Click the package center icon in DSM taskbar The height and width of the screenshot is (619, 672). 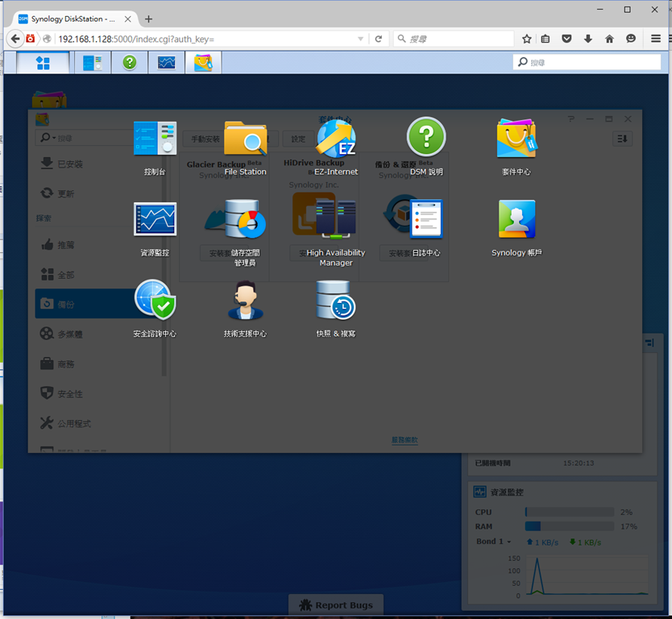pyautogui.click(x=203, y=63)
